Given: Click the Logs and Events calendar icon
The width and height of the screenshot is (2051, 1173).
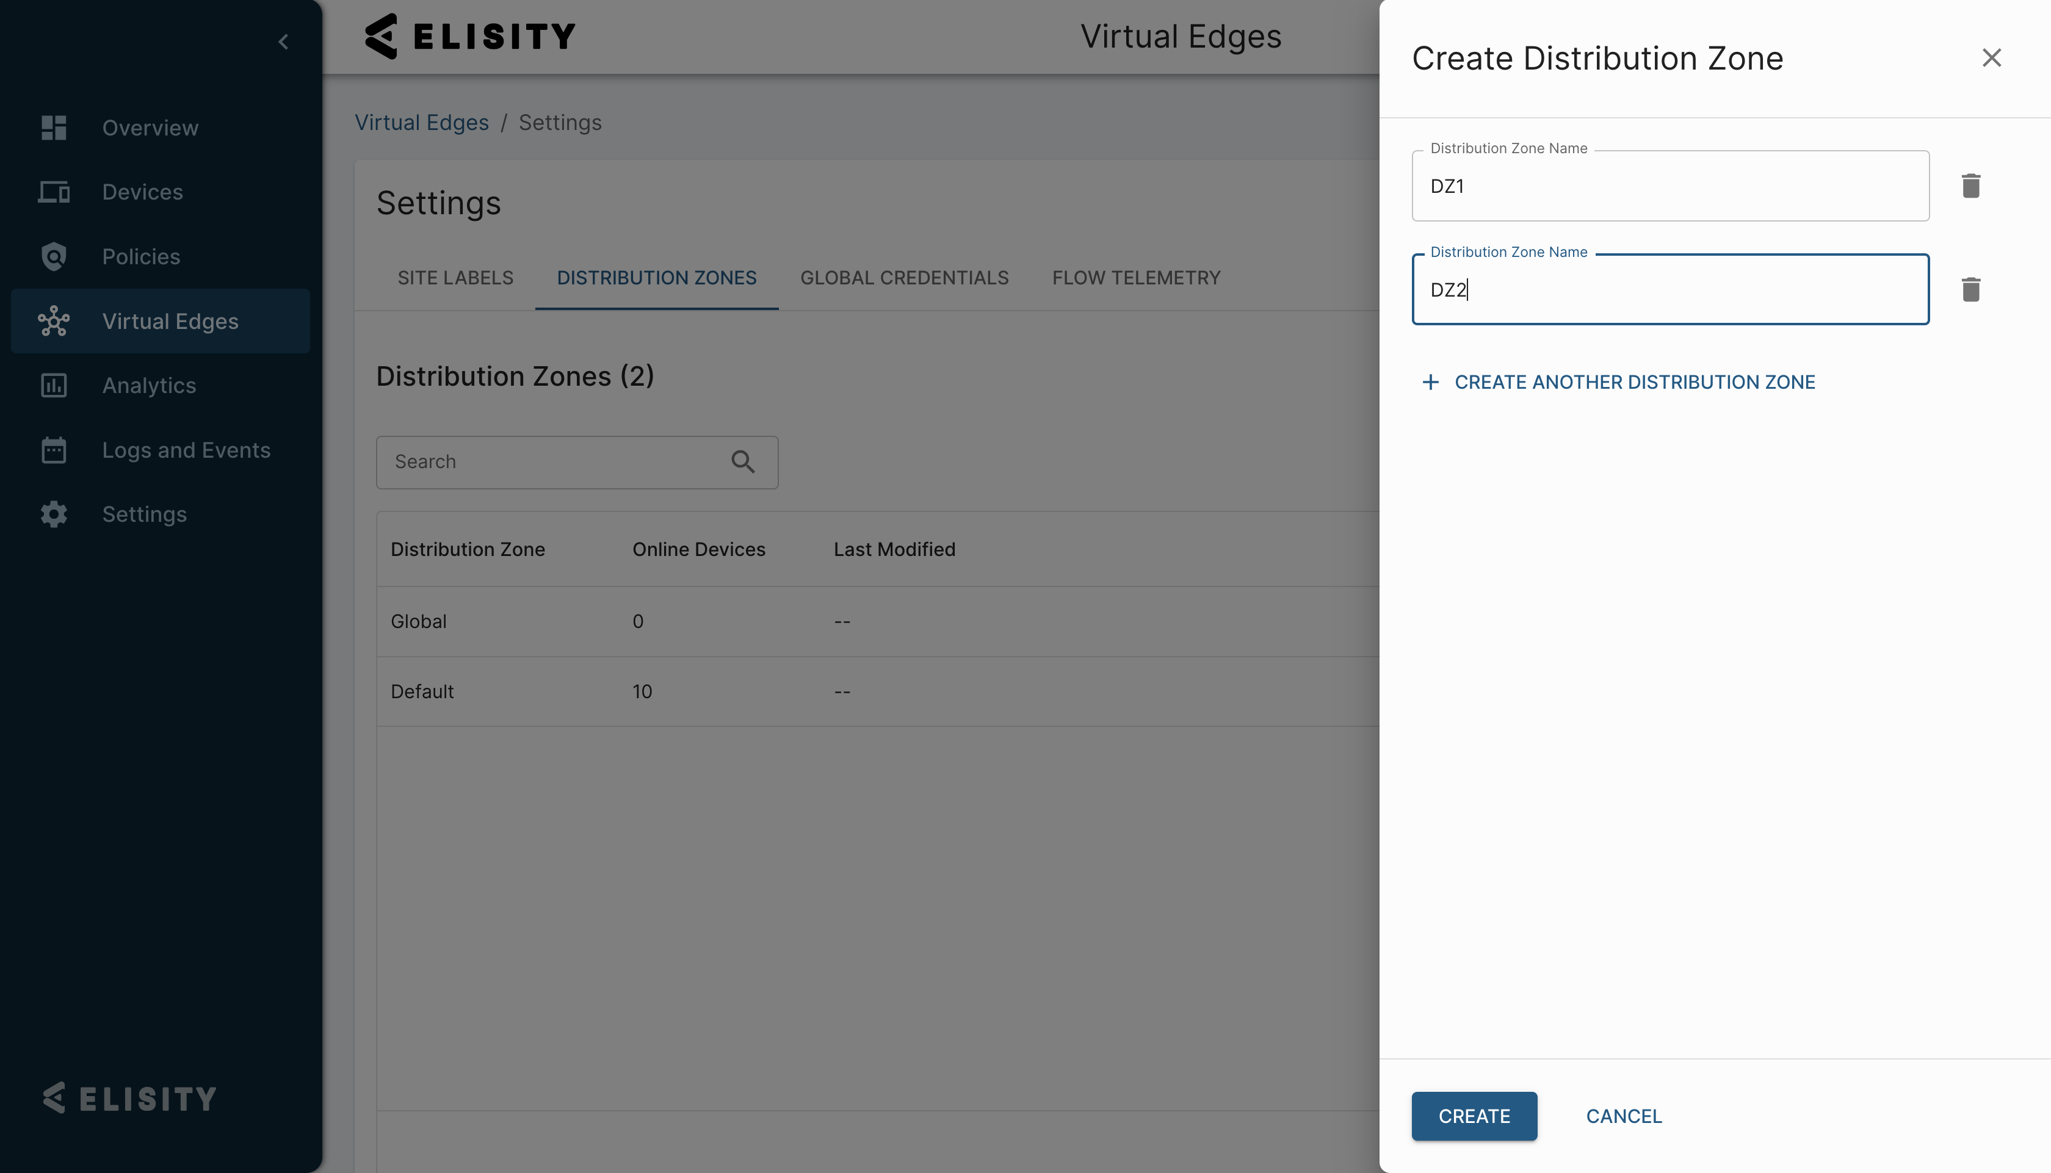Looking at the screenshot, I should [x=54, y=450].
